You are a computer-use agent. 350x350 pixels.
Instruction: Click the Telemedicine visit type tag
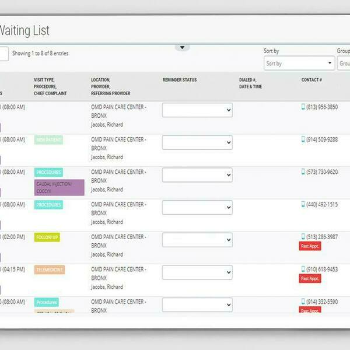click(x=50, y=270)
